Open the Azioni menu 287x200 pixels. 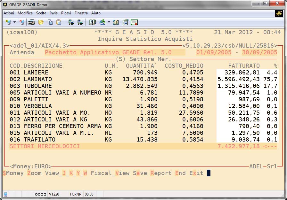(x=9, y=13)
